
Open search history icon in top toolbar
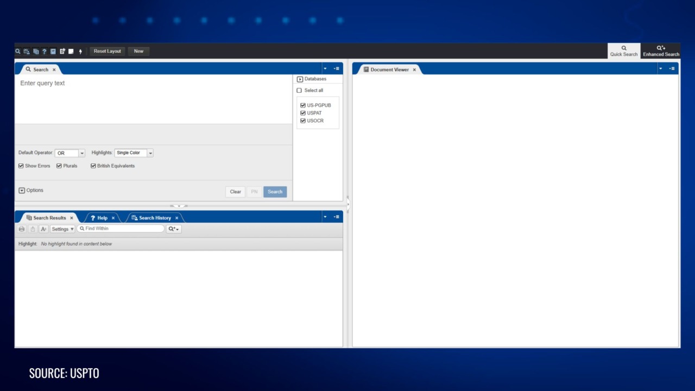(27, 52)
